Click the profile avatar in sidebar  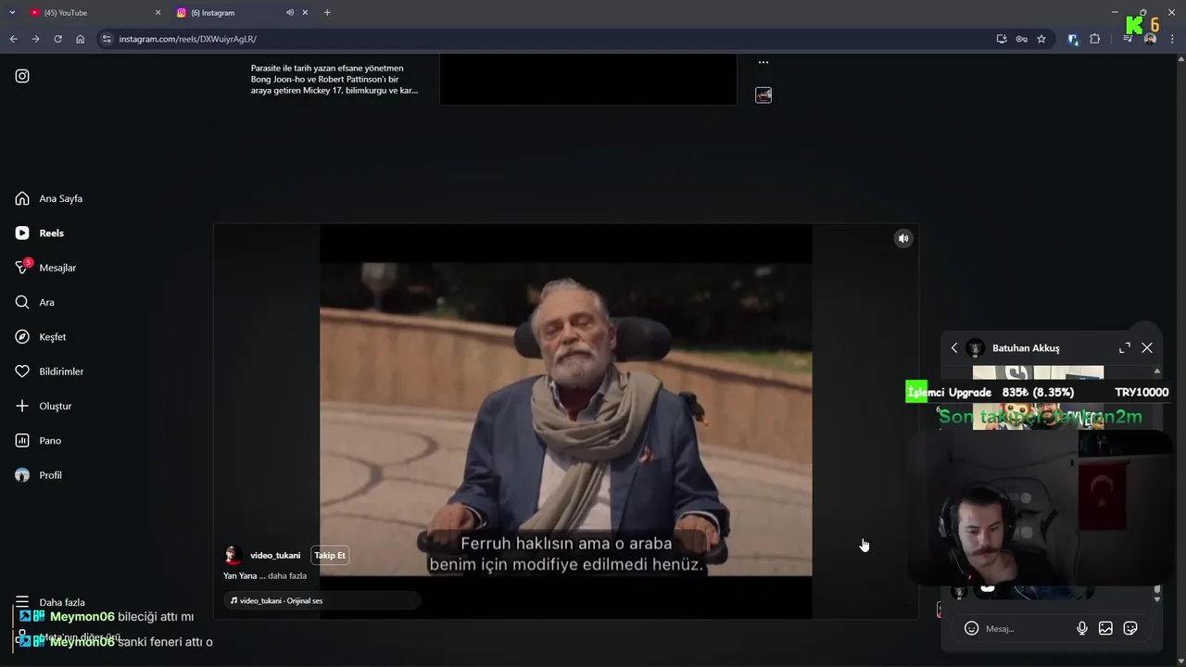coord(22,475)
